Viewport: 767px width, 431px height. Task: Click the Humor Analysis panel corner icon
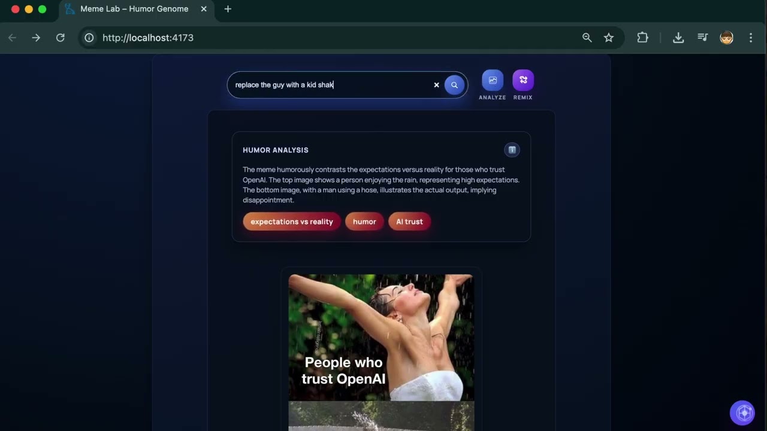click(512, 150)
